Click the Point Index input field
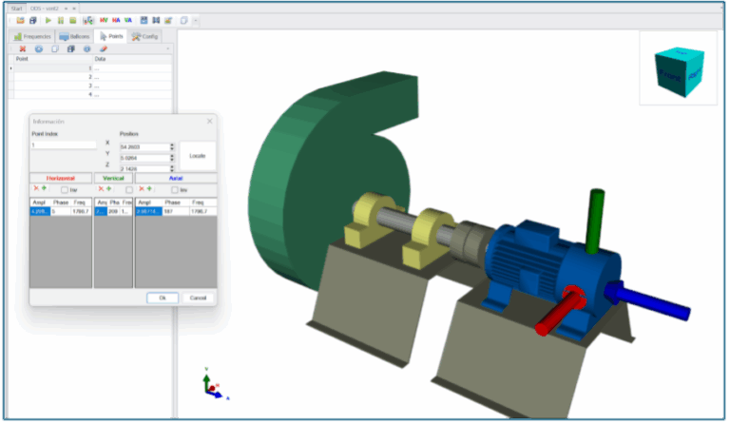The width and height of the screenshot is (730, 424). 64,145
